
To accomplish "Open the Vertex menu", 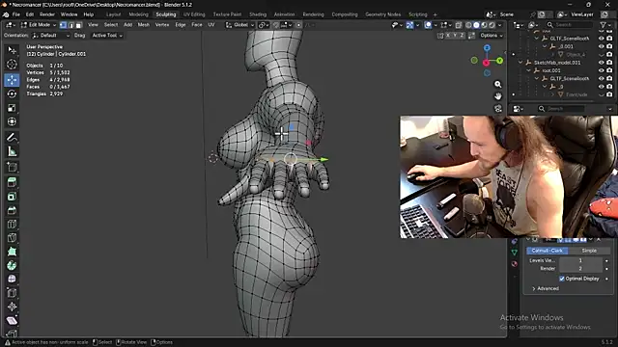I will coord(162,25).
